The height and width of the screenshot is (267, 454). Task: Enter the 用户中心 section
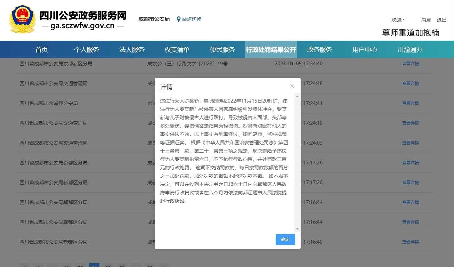(x=364, y=49)
